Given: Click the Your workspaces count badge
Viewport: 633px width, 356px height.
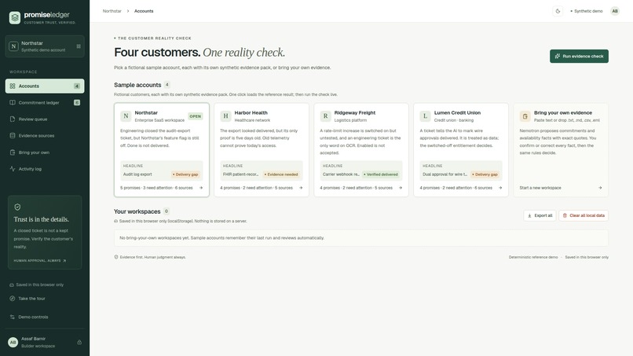Looking at the screenshot, I should pyautogui.click(x=166, y=211).
